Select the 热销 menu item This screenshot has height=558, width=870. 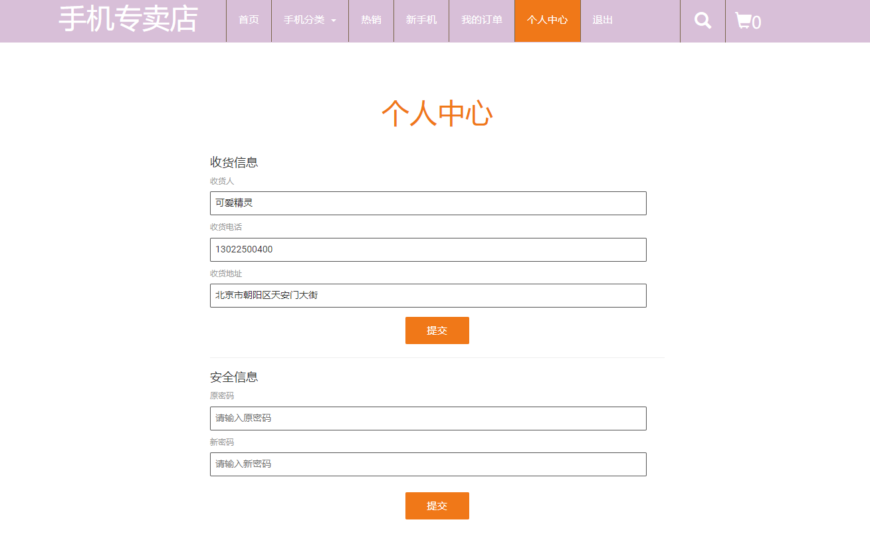371,21
